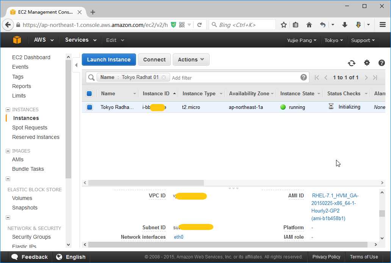Open the table settings gear icon

(x=367, y=63)
